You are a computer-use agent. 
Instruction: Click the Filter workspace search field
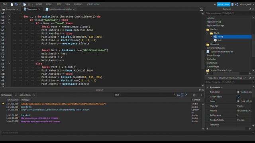[228, 13]
